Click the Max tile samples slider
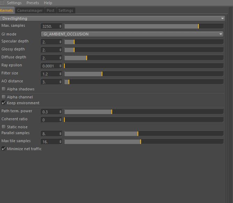The height and width of the screenshot is (203, 233). 144,142
